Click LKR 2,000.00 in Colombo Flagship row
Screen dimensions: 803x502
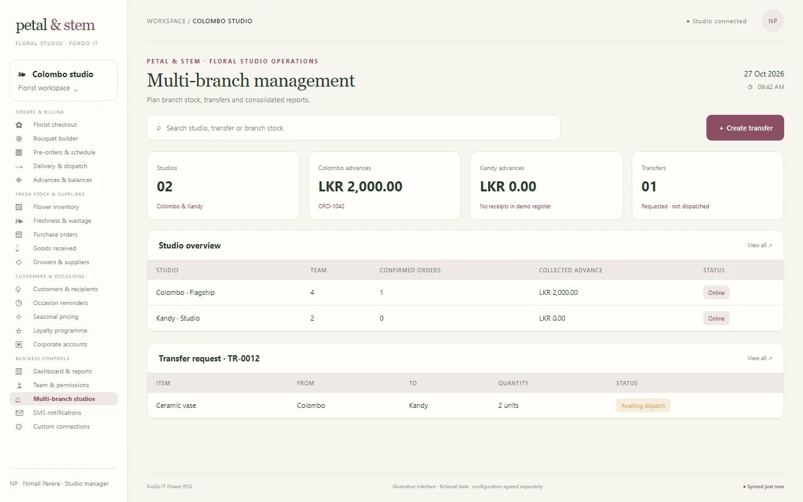coord(558,293)
